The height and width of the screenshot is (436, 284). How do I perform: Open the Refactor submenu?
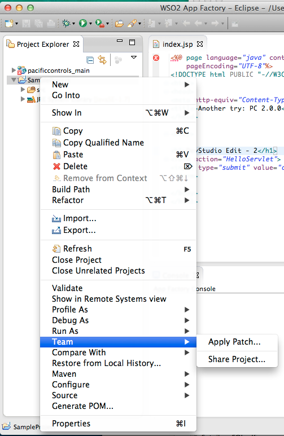click(x=118, y=200)
